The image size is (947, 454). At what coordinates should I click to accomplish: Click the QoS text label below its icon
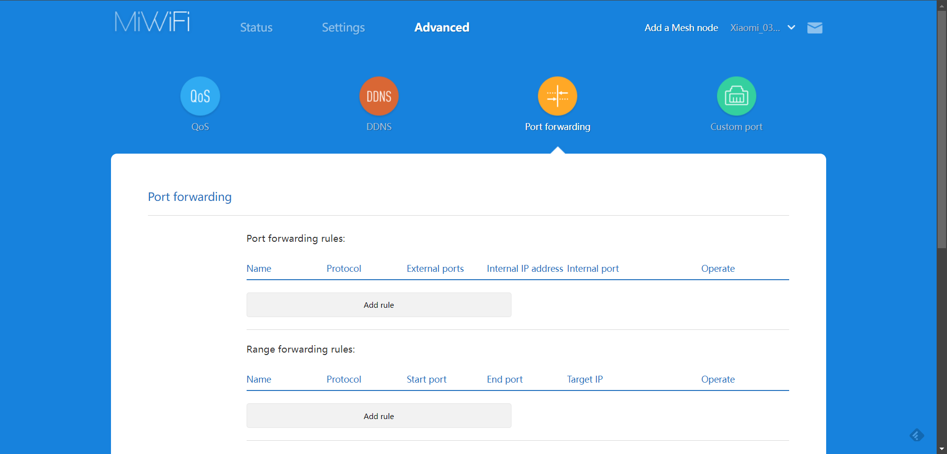[200, 127]
